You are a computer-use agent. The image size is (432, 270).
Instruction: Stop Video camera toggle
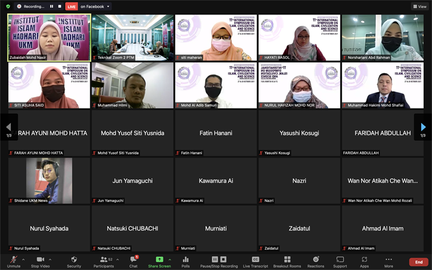pos(40,260)
